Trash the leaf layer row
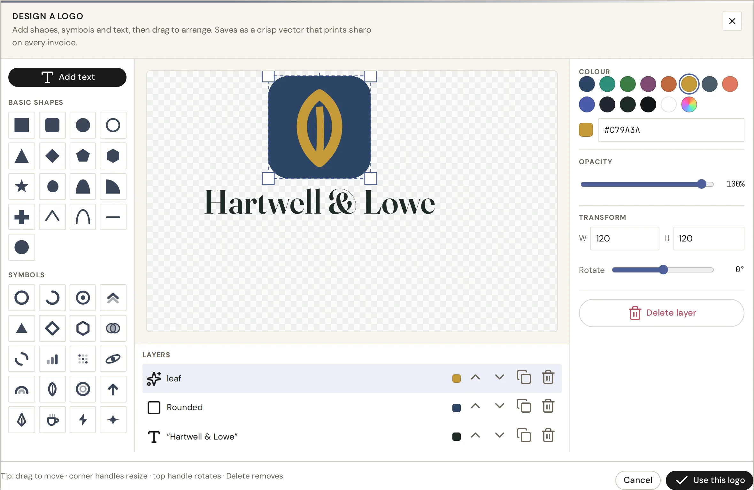 pyautogui.click(x=548, y=377)
